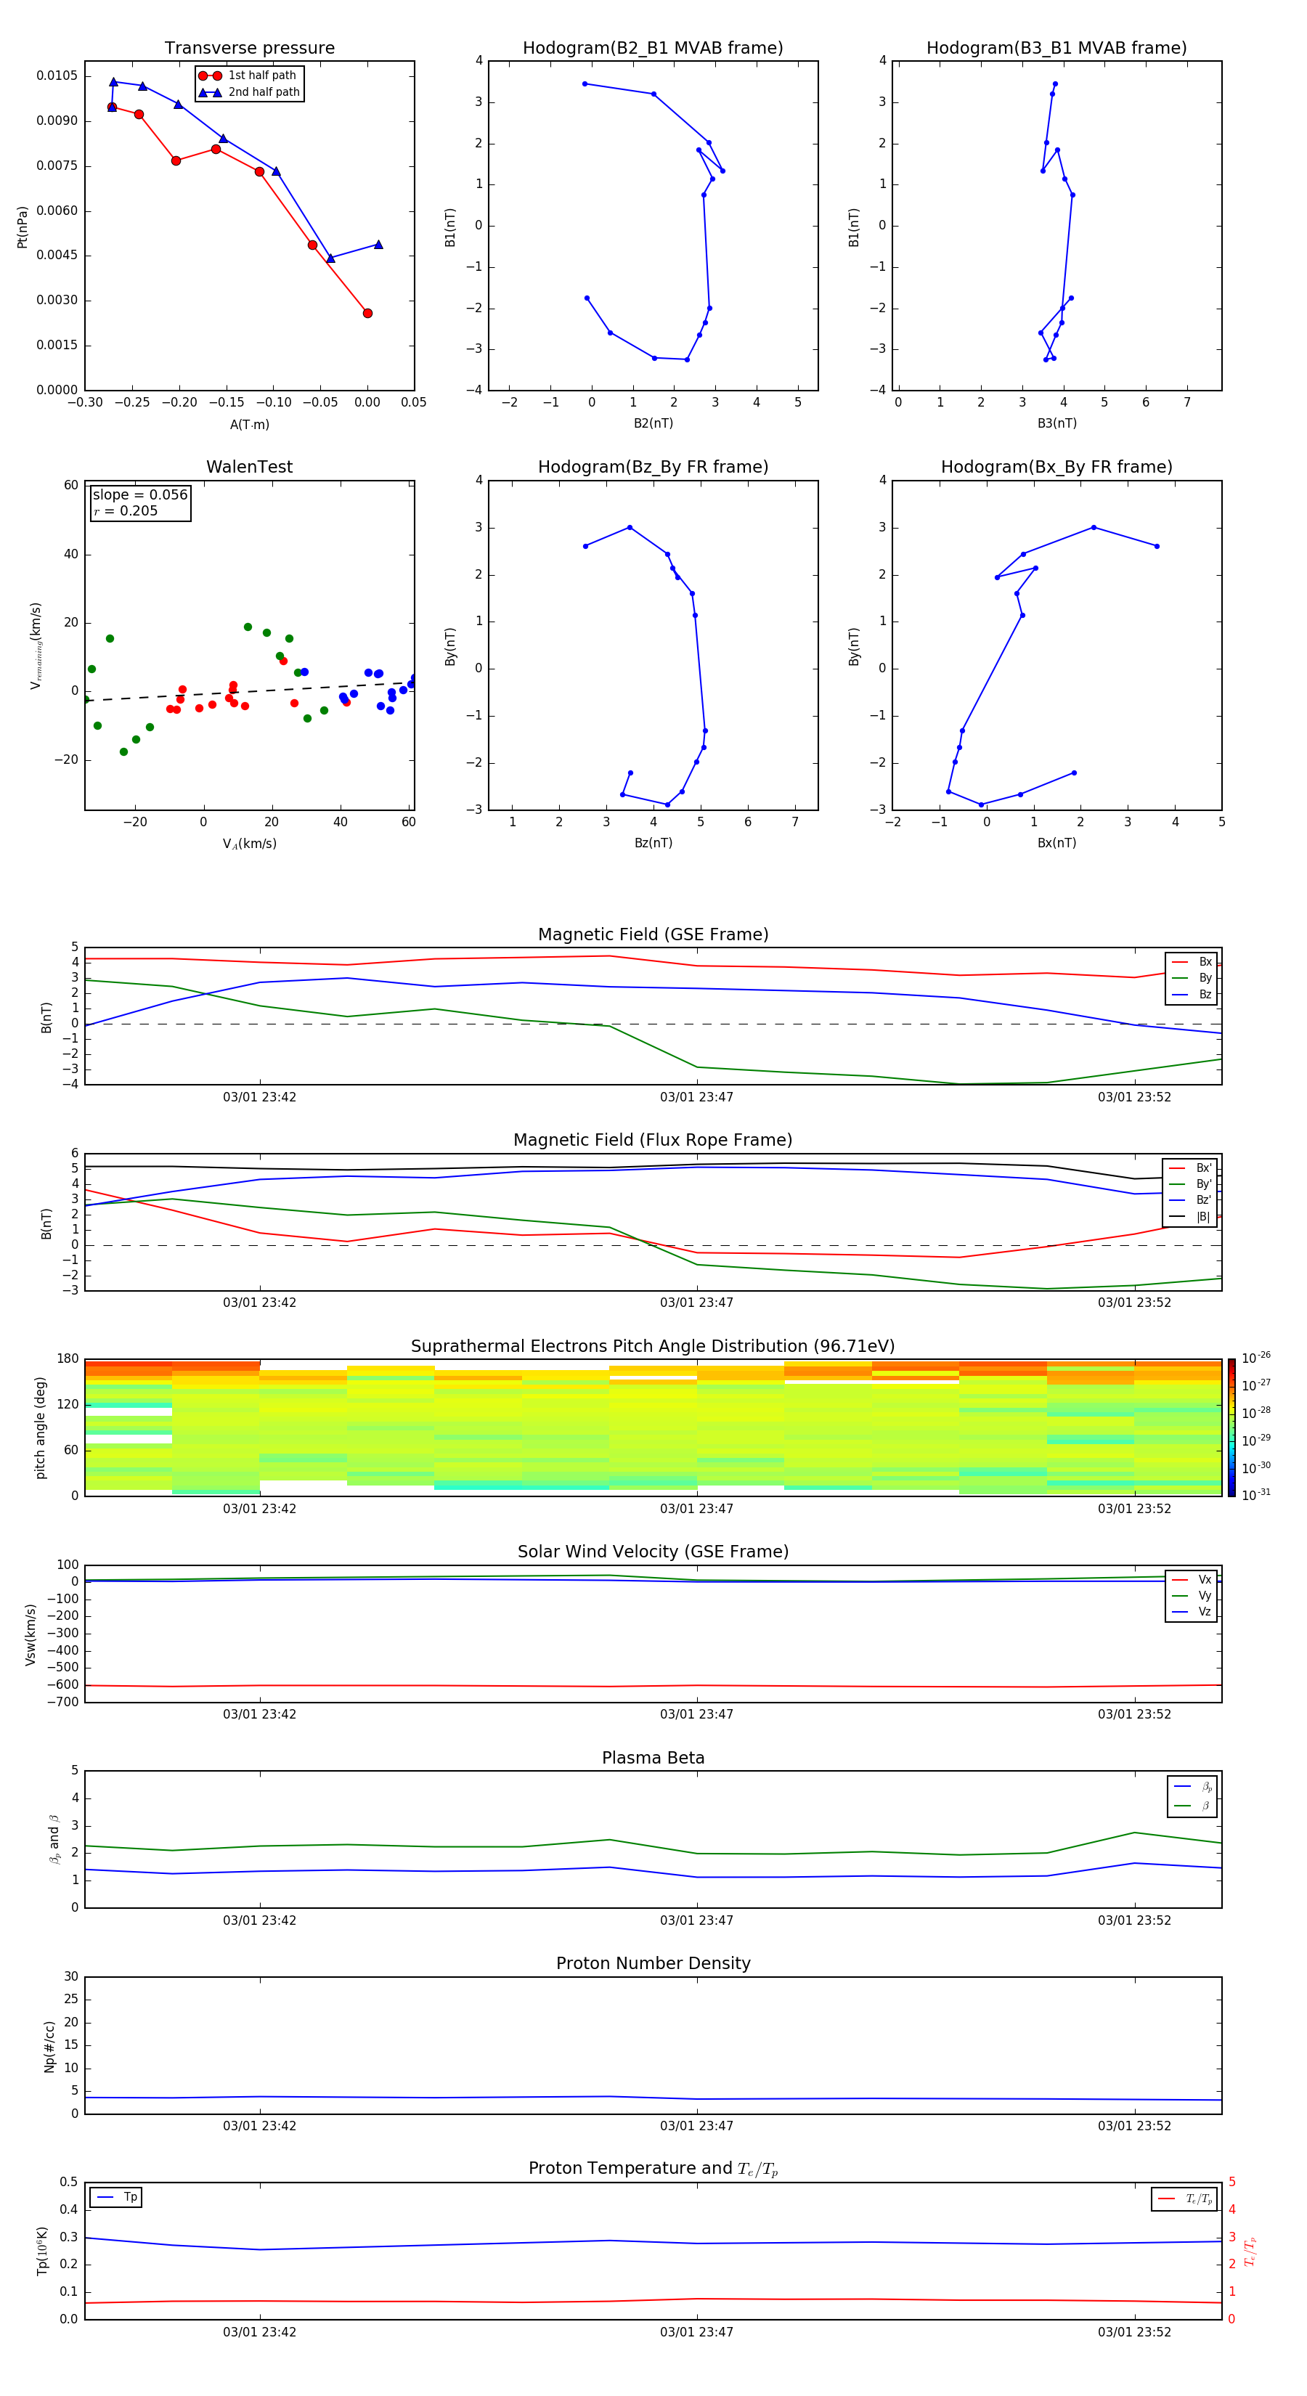
Task: Click 'Magnetic Field (GSE Frame)' title
Action: [653, 934]
